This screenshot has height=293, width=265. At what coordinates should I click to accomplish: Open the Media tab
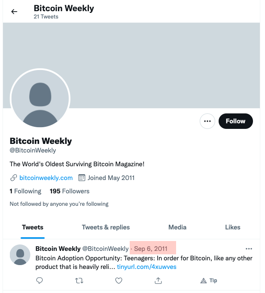coord(177,227)
